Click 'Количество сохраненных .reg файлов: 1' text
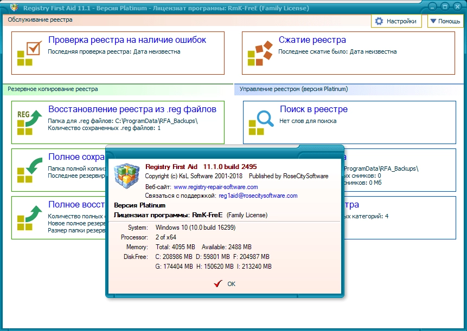This screenshot has height=331, width=467. pos(104,128)
